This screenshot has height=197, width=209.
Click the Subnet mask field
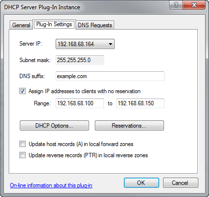click(80, 60)
